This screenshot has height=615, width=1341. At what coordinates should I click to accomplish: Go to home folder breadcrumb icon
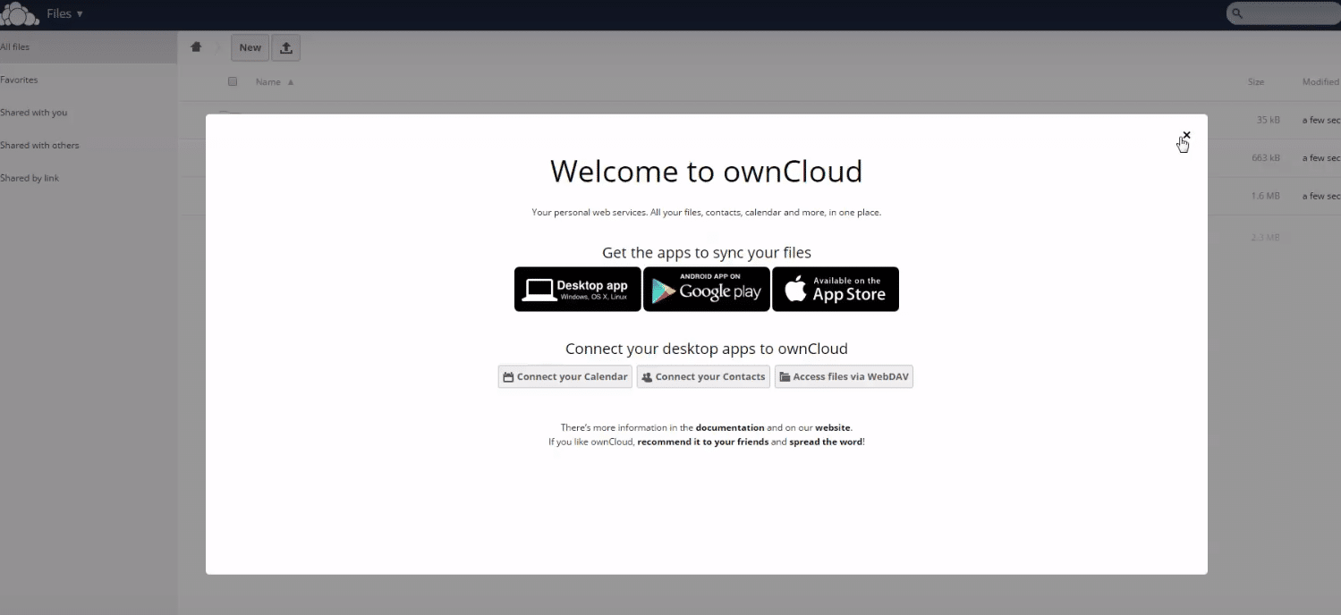tap(196, 47)
